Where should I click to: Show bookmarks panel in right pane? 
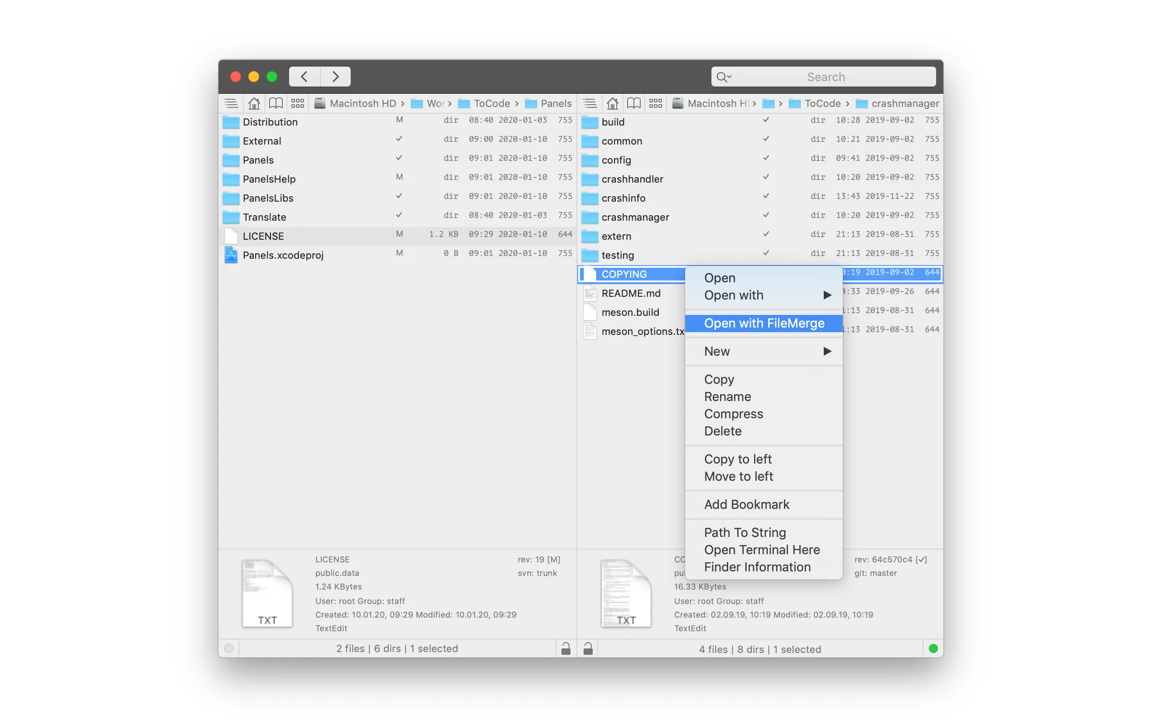(634, 103)
